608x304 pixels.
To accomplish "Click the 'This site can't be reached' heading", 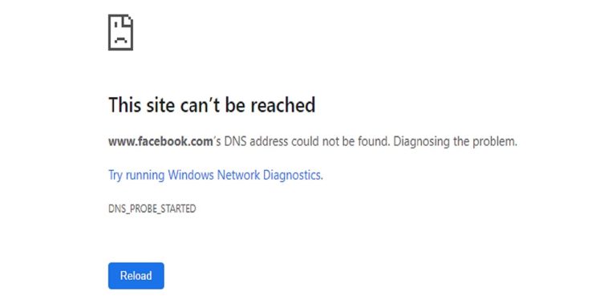I will 212,105.
